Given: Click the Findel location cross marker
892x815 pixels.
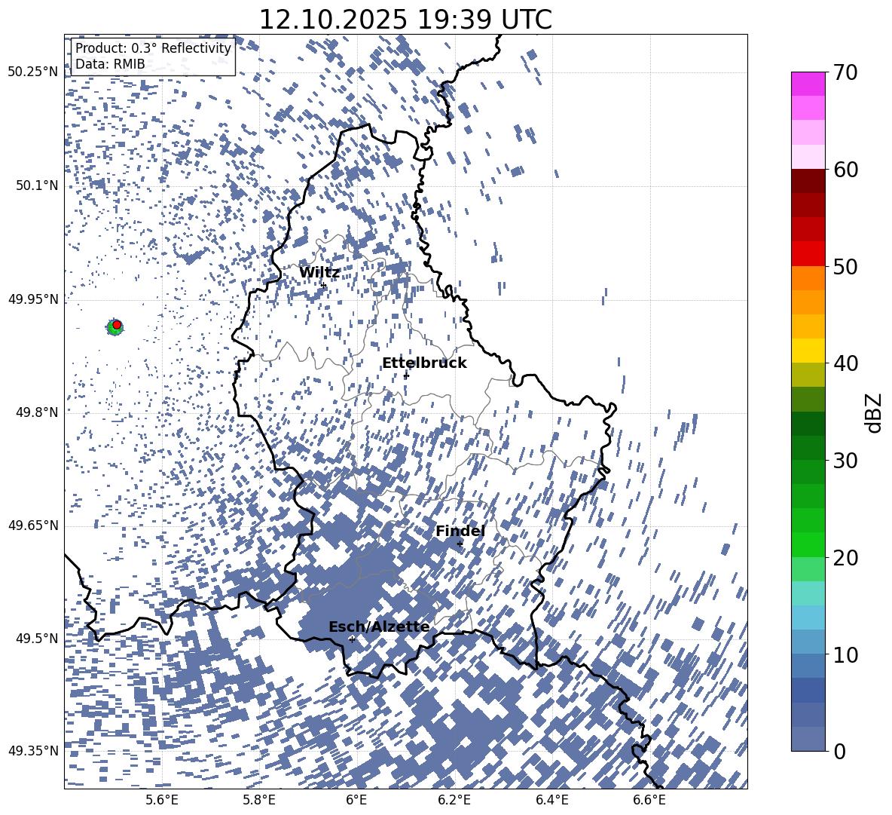Looking at the screenshot, I should pos(460,544).
